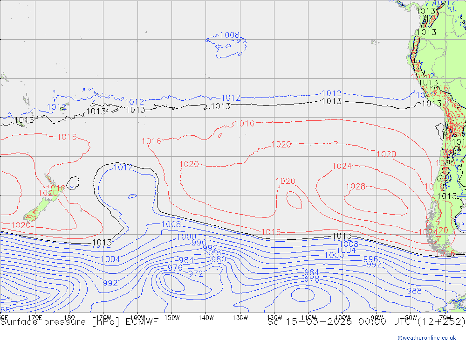Click the 1028 high pressure label
This screenshot has height=342, width=466.
coord(356,187)
